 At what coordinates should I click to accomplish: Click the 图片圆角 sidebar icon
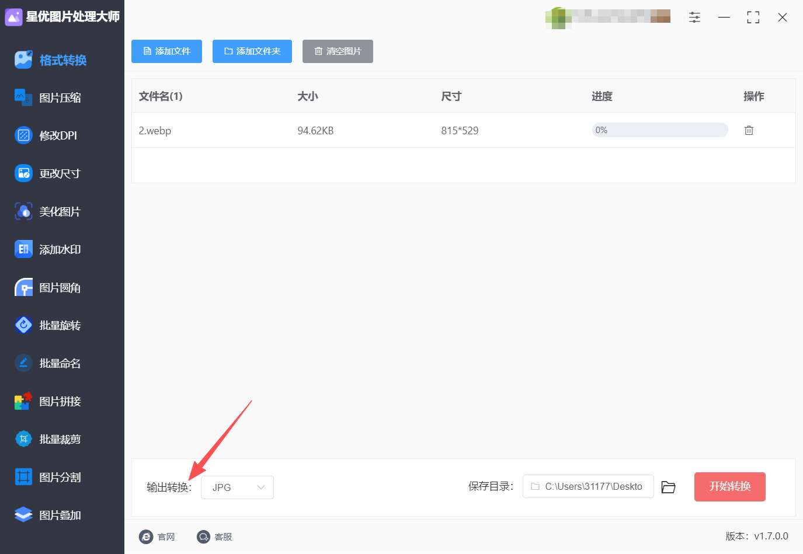23,287
